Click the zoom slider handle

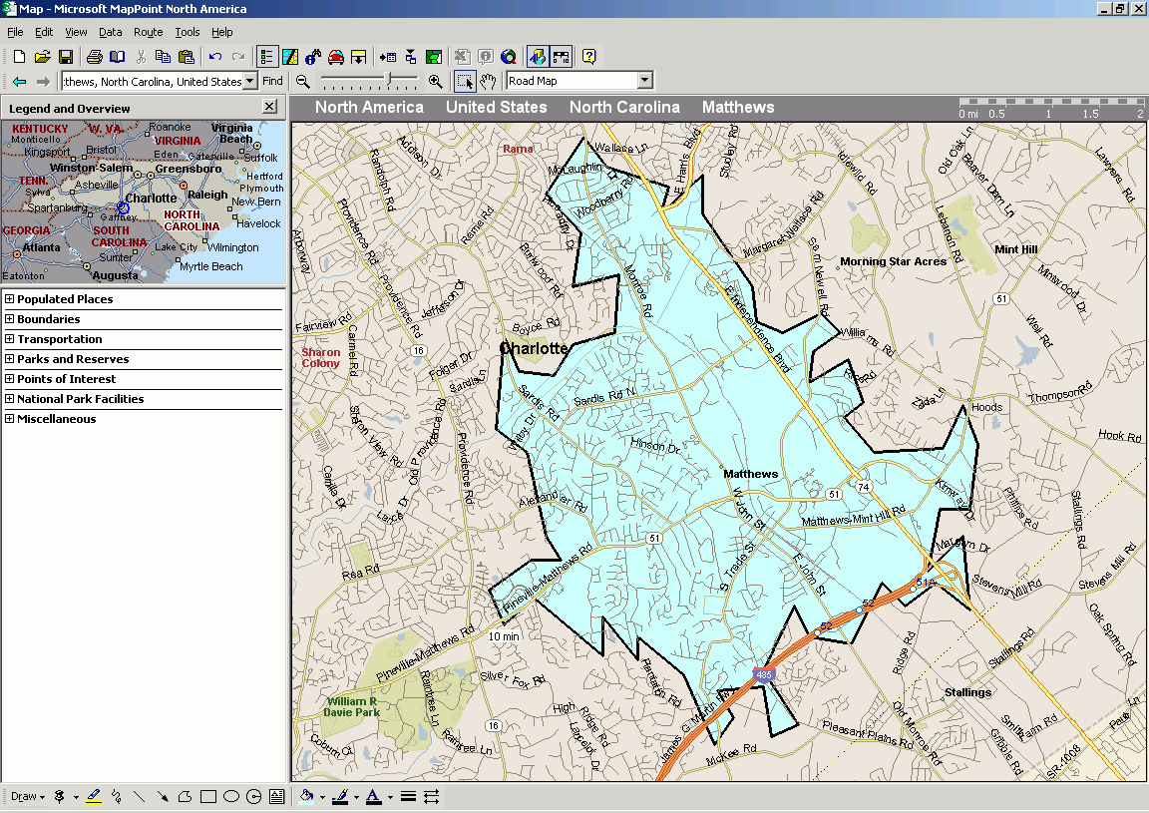[388, 80]
